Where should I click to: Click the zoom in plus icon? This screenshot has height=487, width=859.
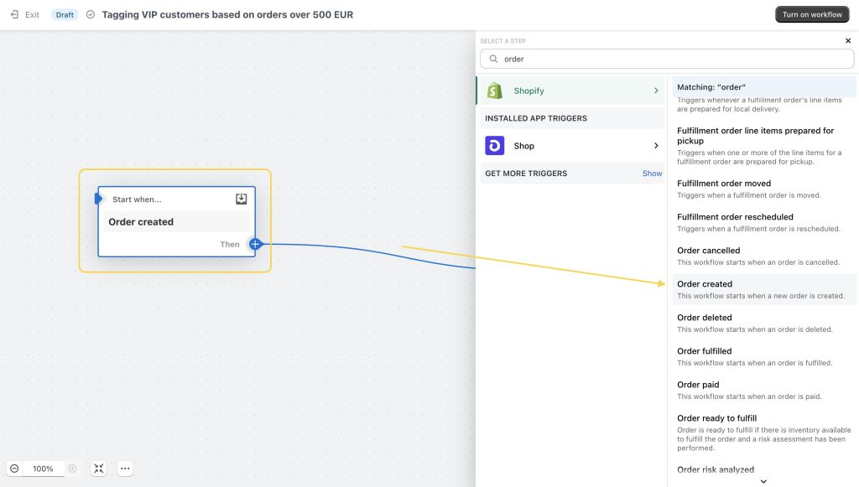72,469
